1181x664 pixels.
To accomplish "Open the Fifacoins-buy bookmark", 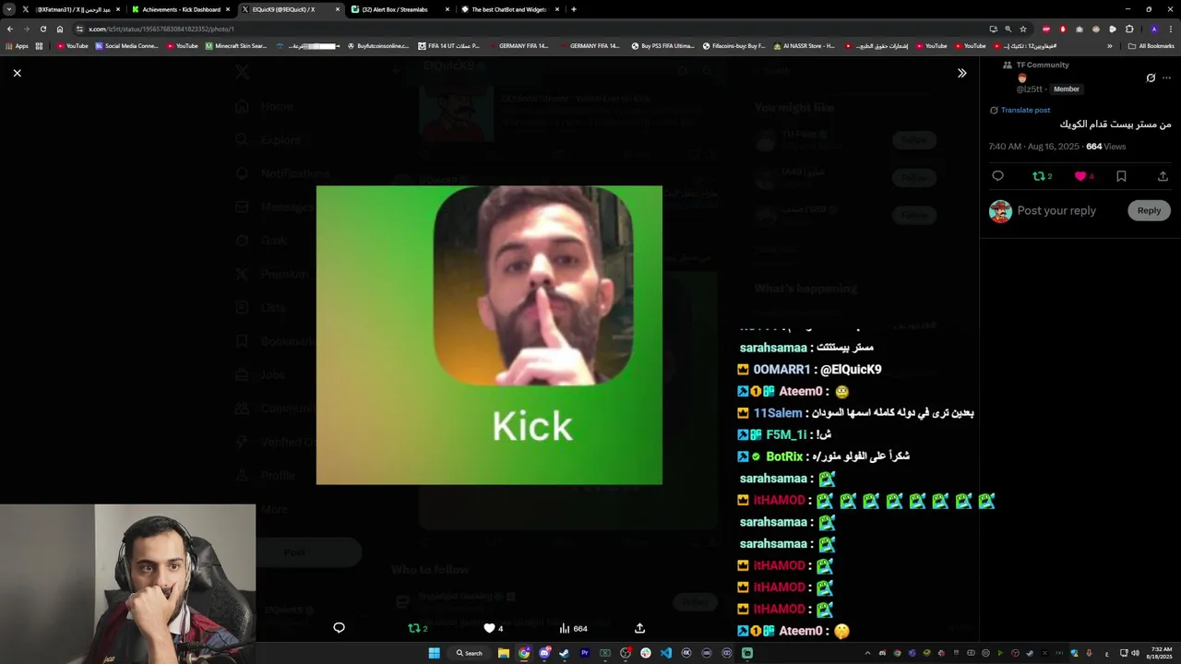I will click(x=734, y=45).
